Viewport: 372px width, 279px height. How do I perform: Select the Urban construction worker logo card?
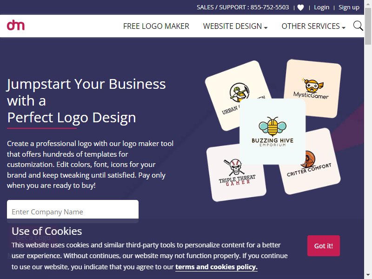pyautogui.click(x=238, y=95)
